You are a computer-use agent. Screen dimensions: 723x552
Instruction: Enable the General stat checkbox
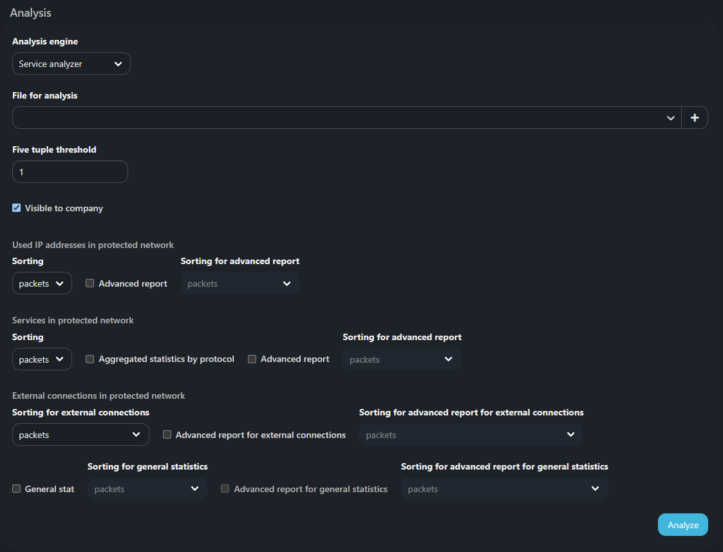17,489
